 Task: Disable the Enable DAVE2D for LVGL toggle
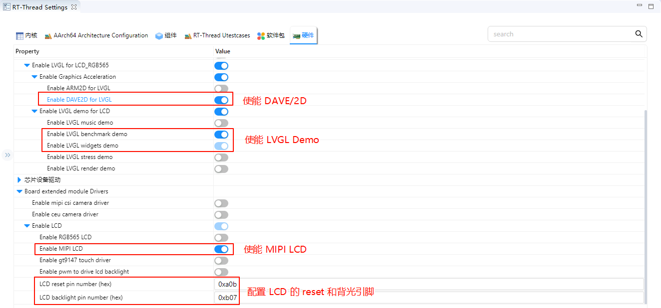(221, 100)
